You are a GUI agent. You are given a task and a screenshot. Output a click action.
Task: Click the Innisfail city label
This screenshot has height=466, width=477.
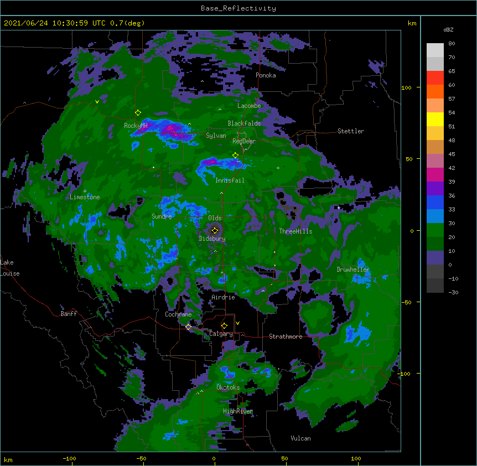click(230, 180)
